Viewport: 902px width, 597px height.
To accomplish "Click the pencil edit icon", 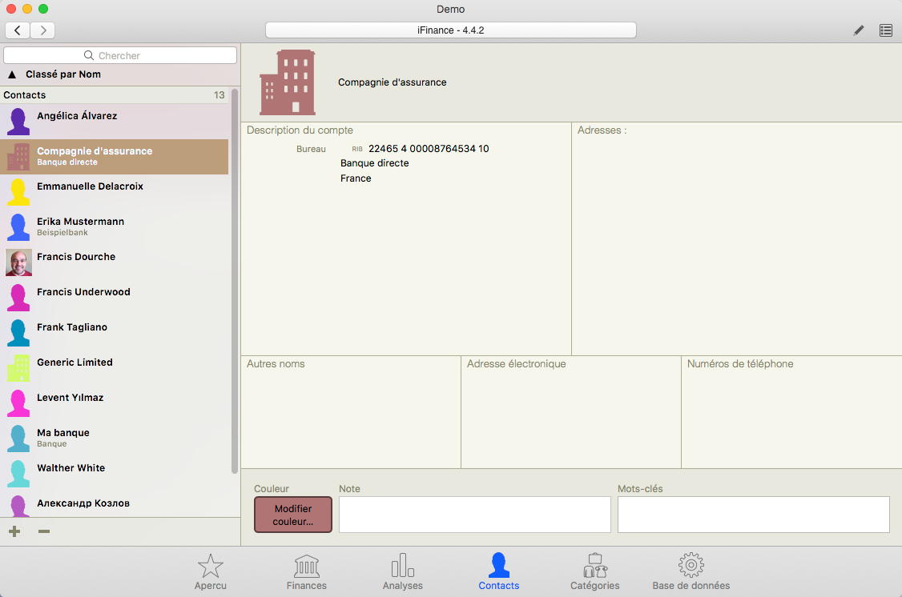I will point(859,30).
